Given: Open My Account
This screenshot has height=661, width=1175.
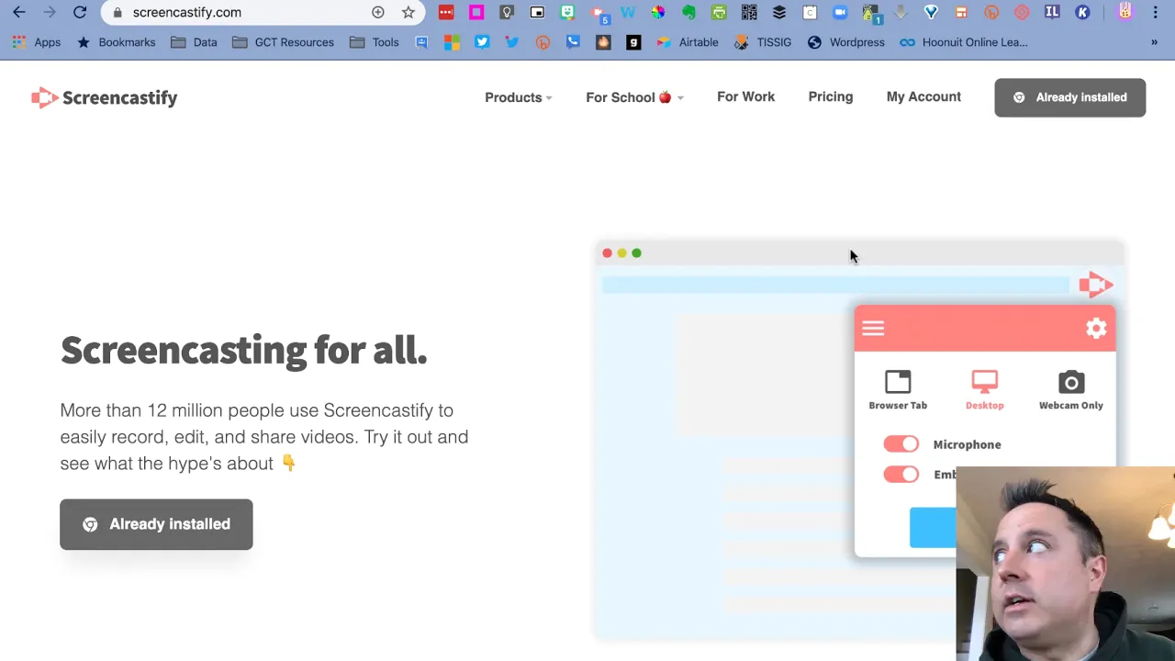Looking at the screenshot, I should pyautogui.click(x=923, y=96).
